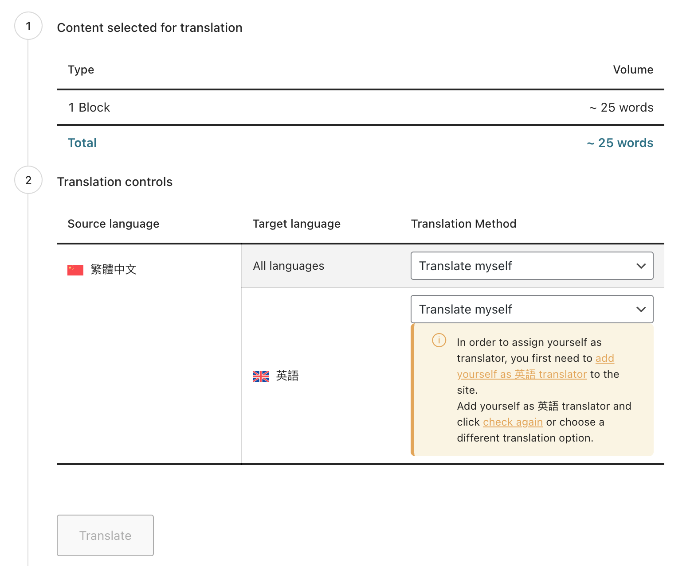Click chevron arrow in 英語 method dropdown

pyautogui.click(x=641, y=309)
